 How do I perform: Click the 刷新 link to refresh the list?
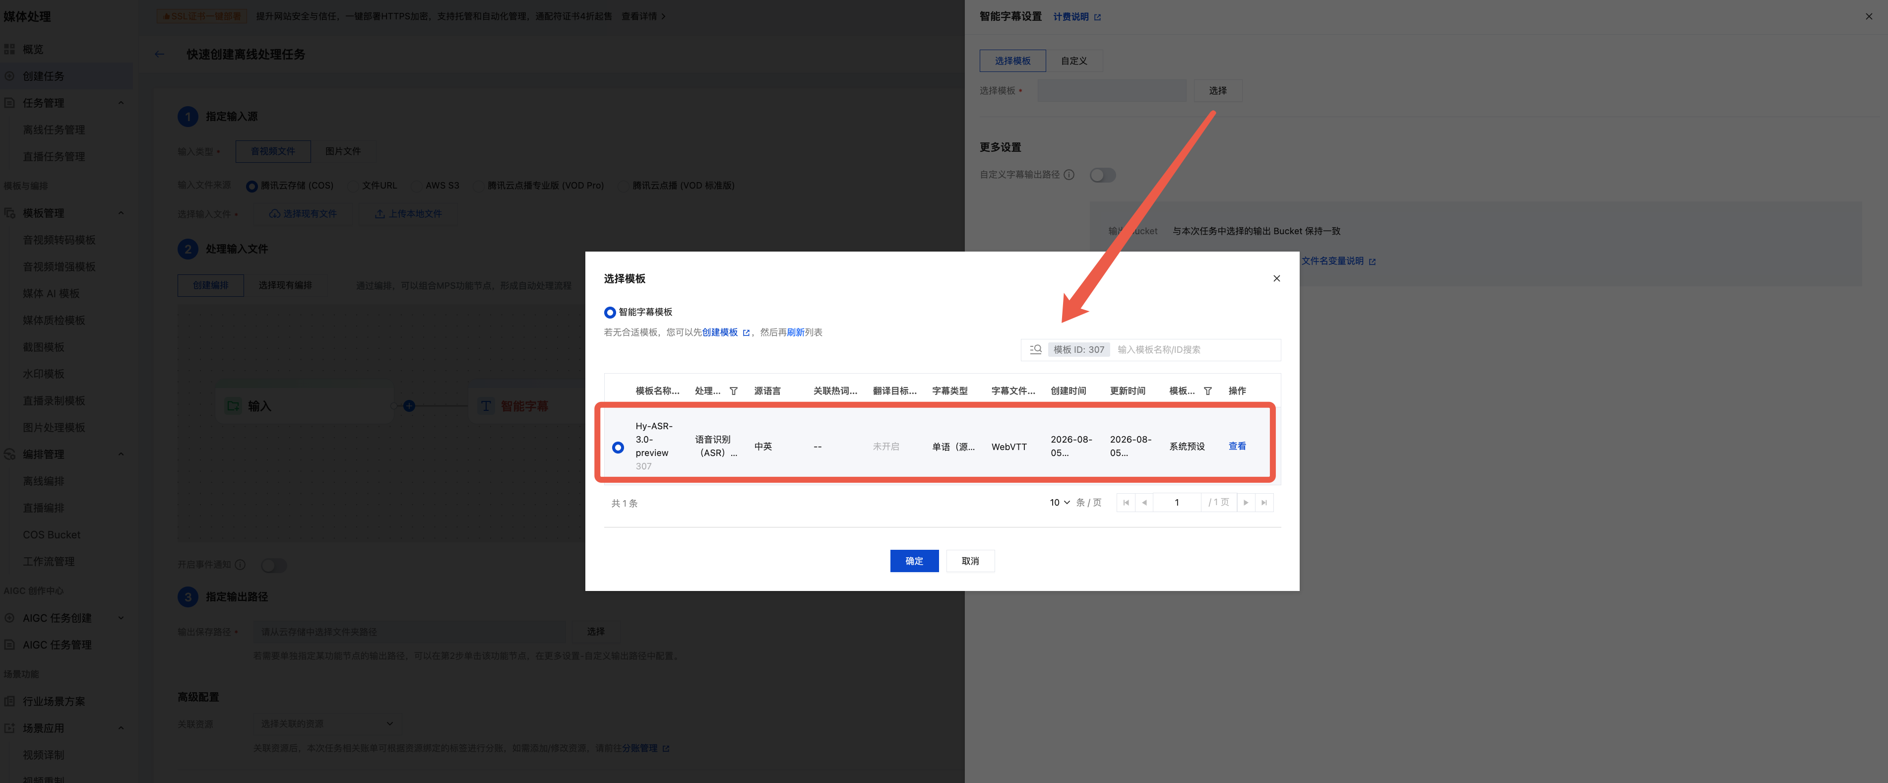tap(796, 332)
